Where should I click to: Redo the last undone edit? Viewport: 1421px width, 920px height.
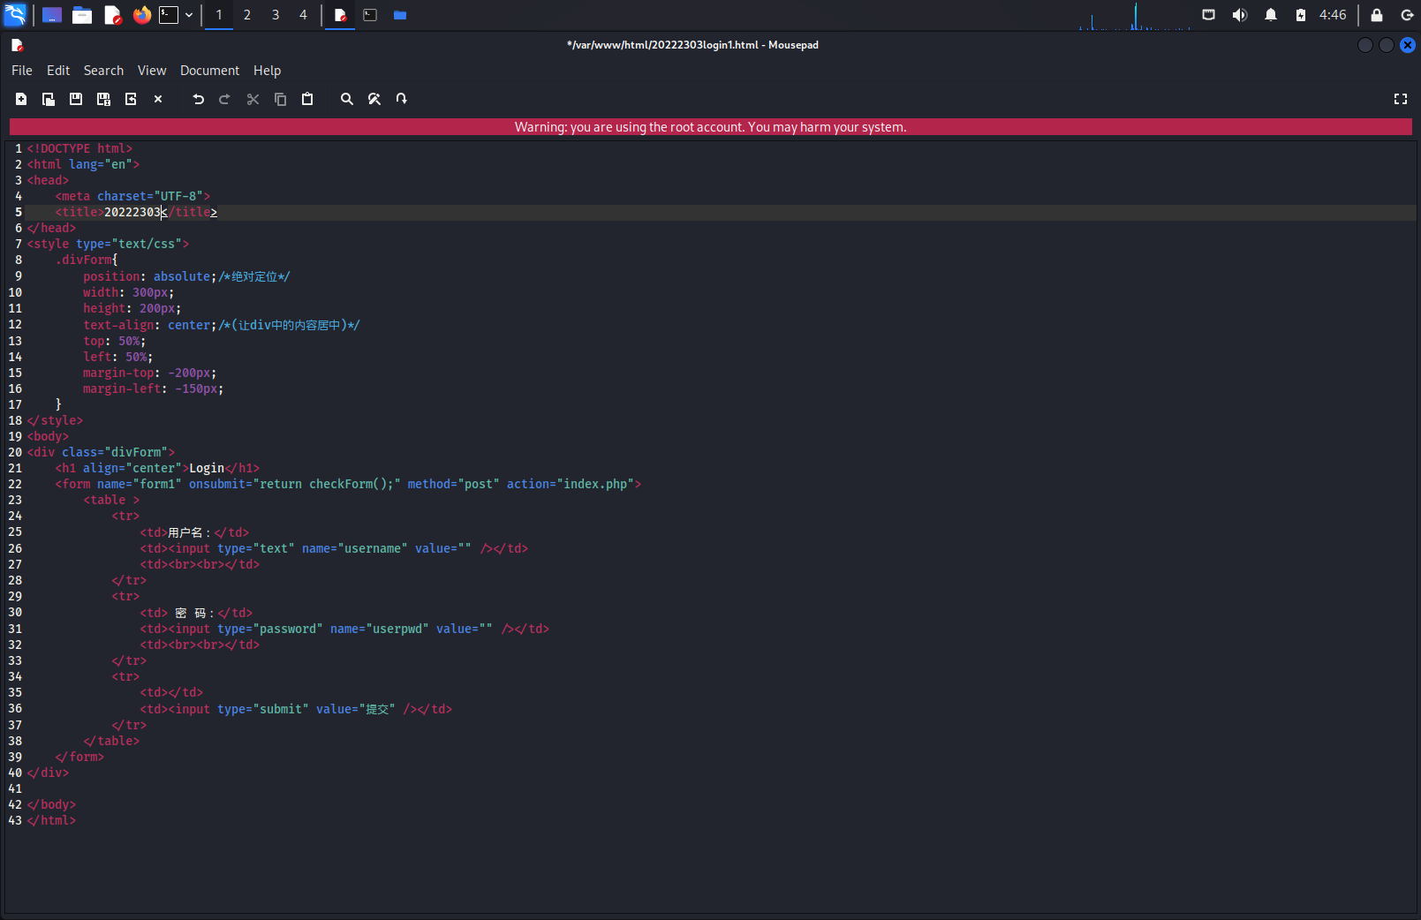(x=225, y=99)
